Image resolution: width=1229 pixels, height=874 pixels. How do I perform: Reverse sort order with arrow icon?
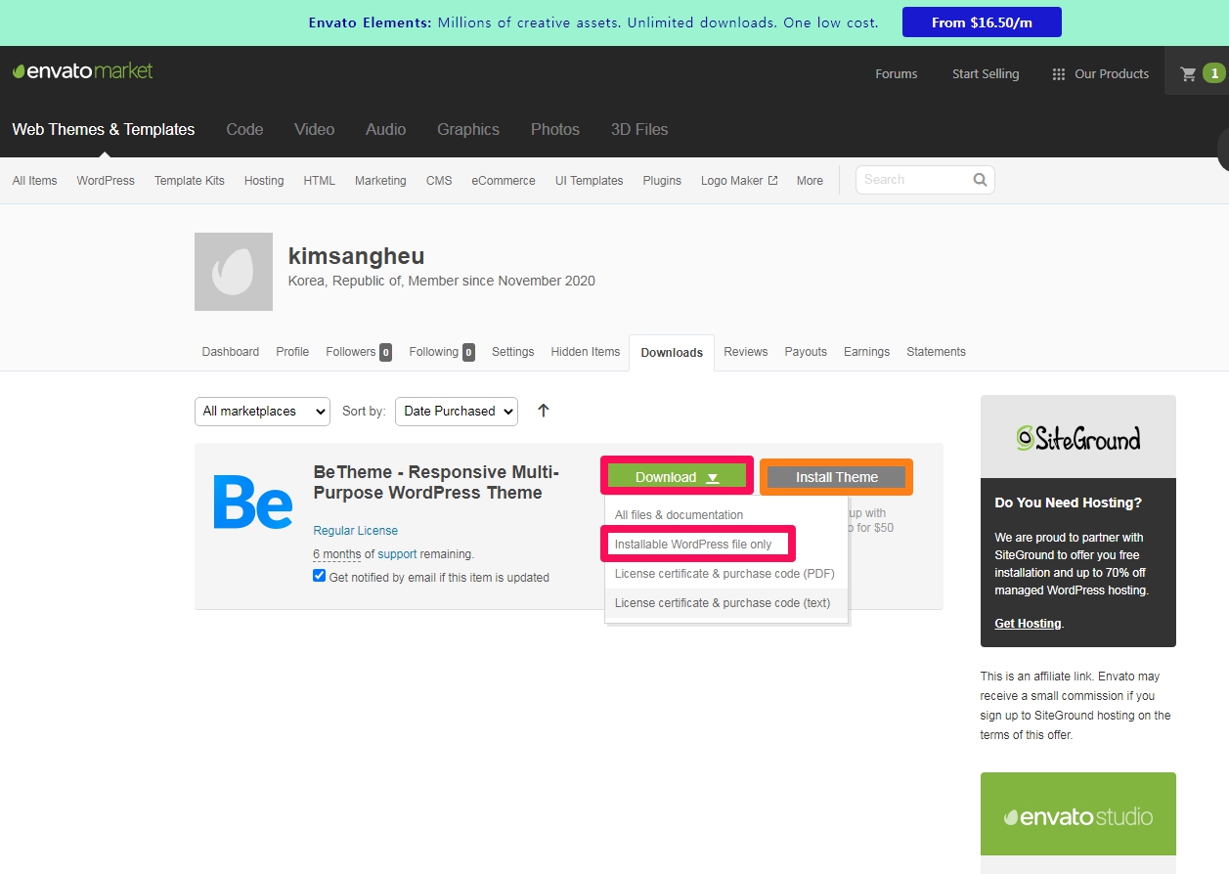tap(544, 411)
